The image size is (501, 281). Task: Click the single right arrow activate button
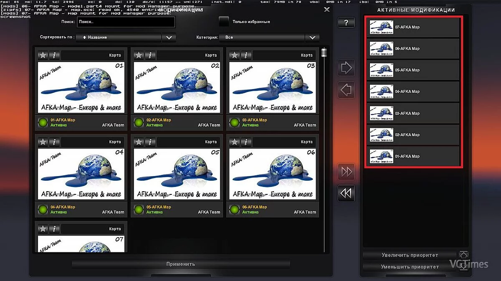coord(346,68)
